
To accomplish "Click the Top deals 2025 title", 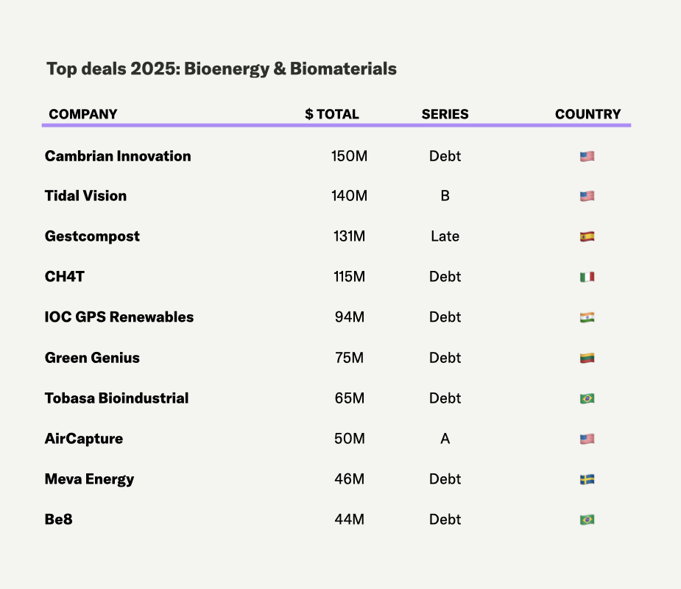I will [222, 69].
